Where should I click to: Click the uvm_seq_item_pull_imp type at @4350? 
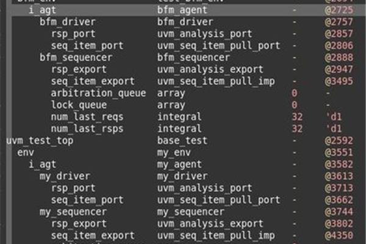[x=216, y=235]
